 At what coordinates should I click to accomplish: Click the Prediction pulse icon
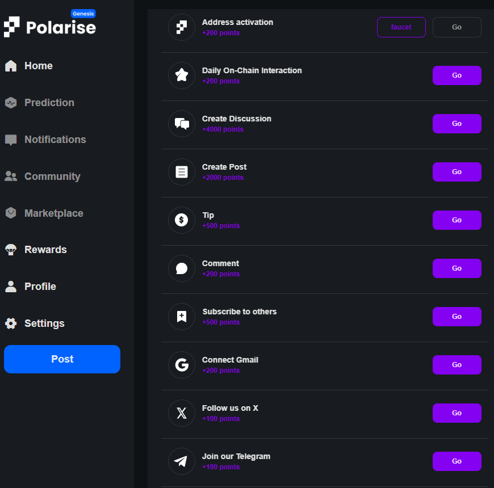pos(11,103)
